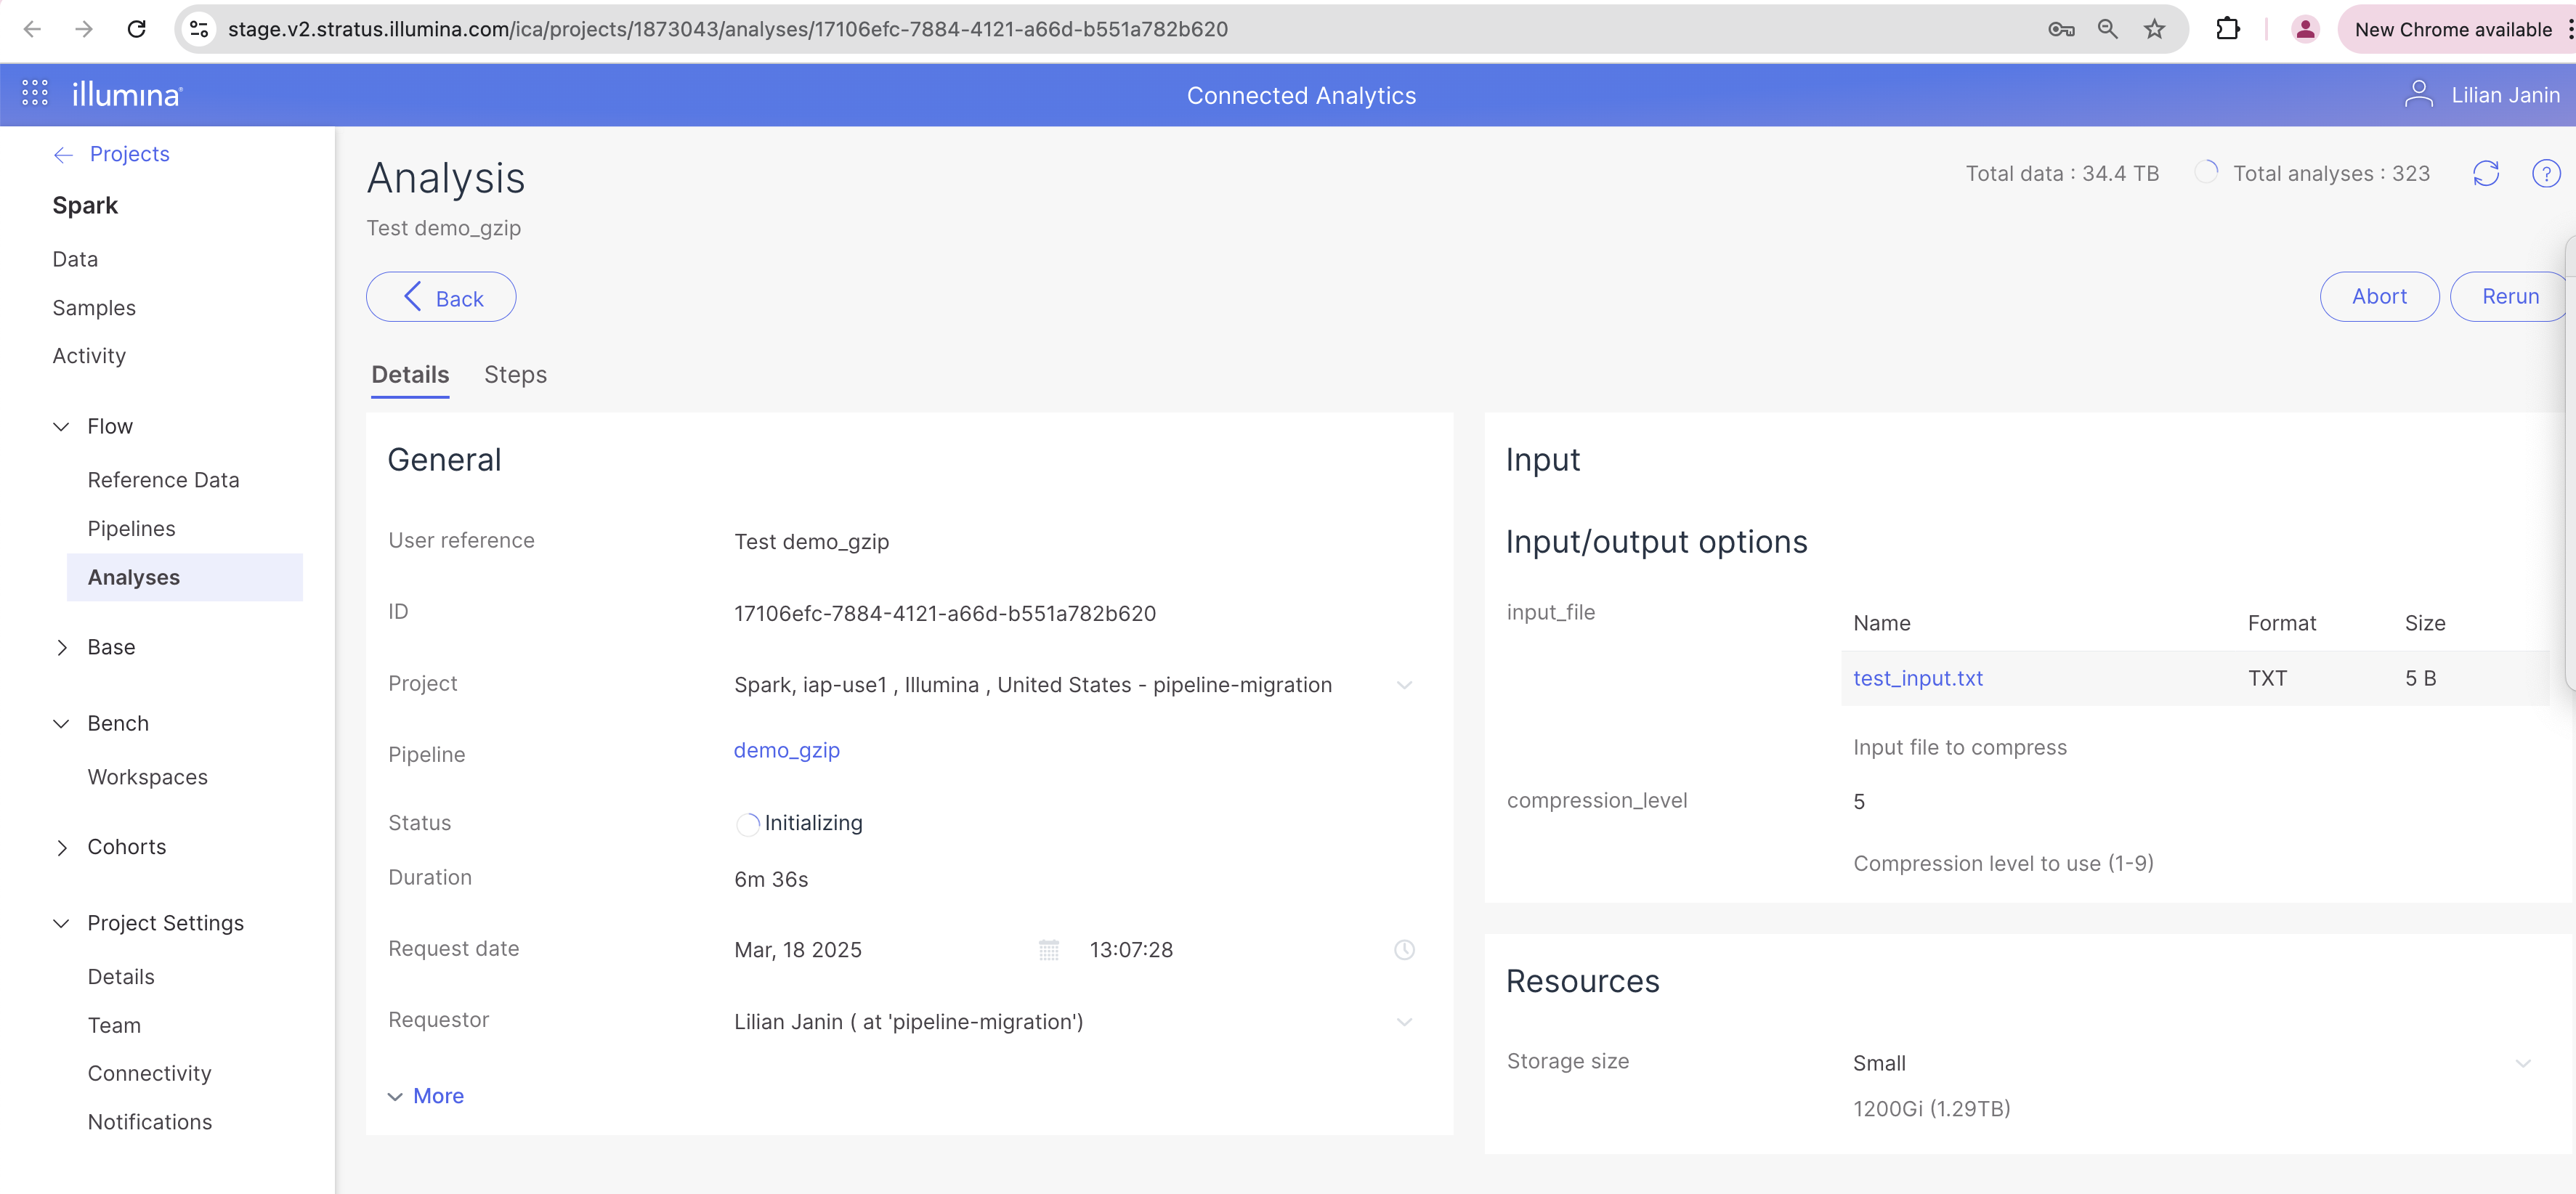The image size is (2576, 1194).
Task: Open the Chrome extensions puzzle icon
Action: click(2228, 29)
